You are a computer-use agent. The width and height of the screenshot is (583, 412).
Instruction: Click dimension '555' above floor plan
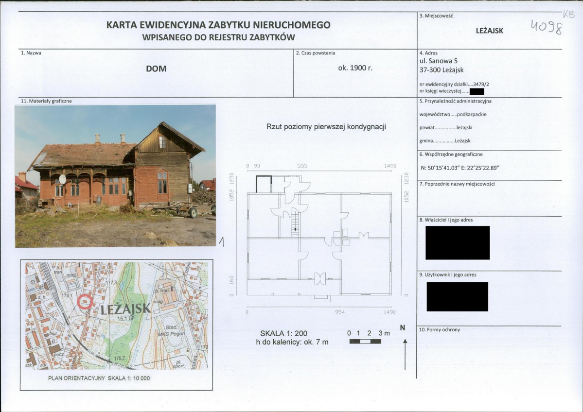pos(302,166)
